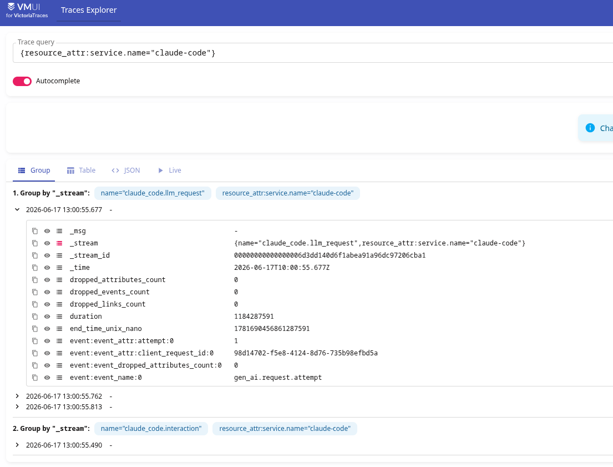The height and width of the screenshot is (467, 613).
Task: Toggle visibility of dropped_events_count
Action: coord(47,292)
